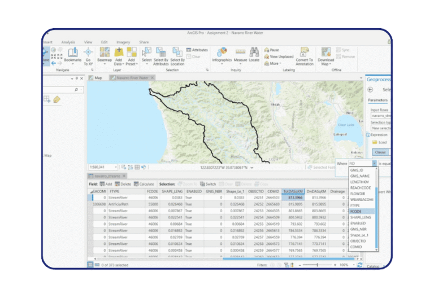The width and height of the screenshot is (434, 298).
Task: Click Convert To Annotation
Action: tap(305, 54)
